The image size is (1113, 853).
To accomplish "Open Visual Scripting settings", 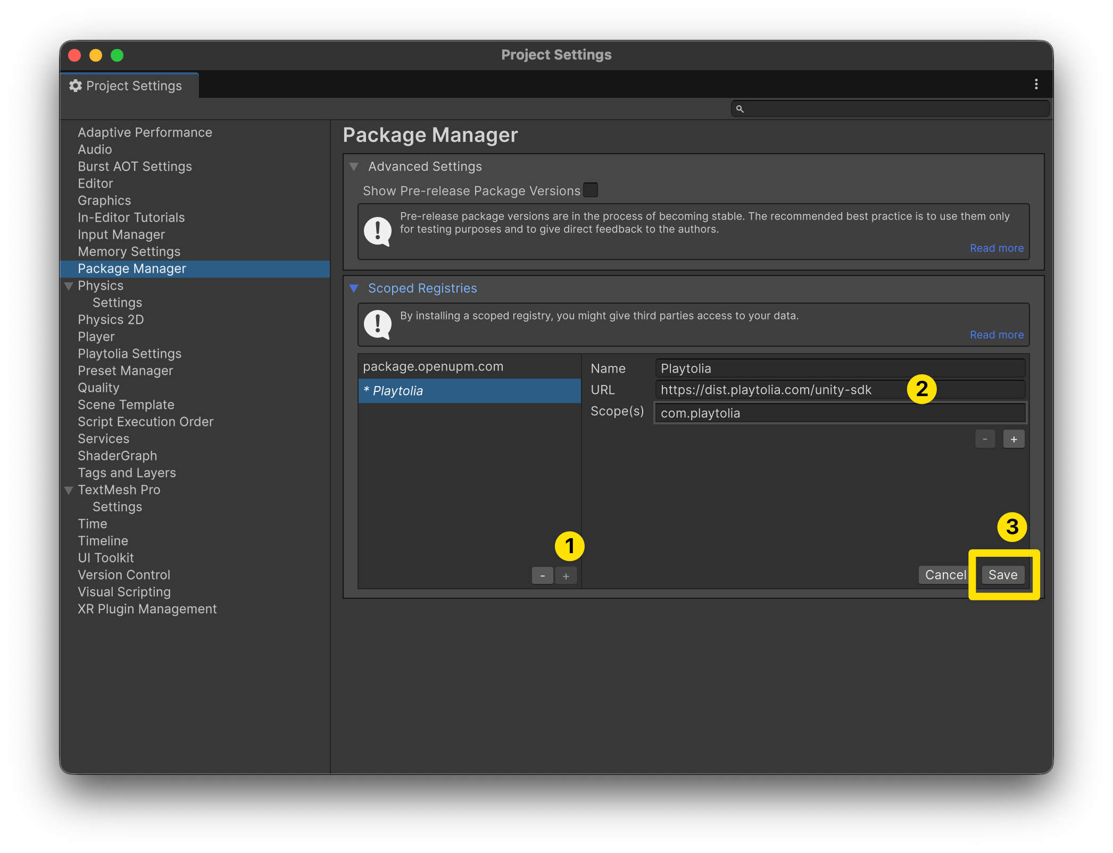I will click(124, 592).
